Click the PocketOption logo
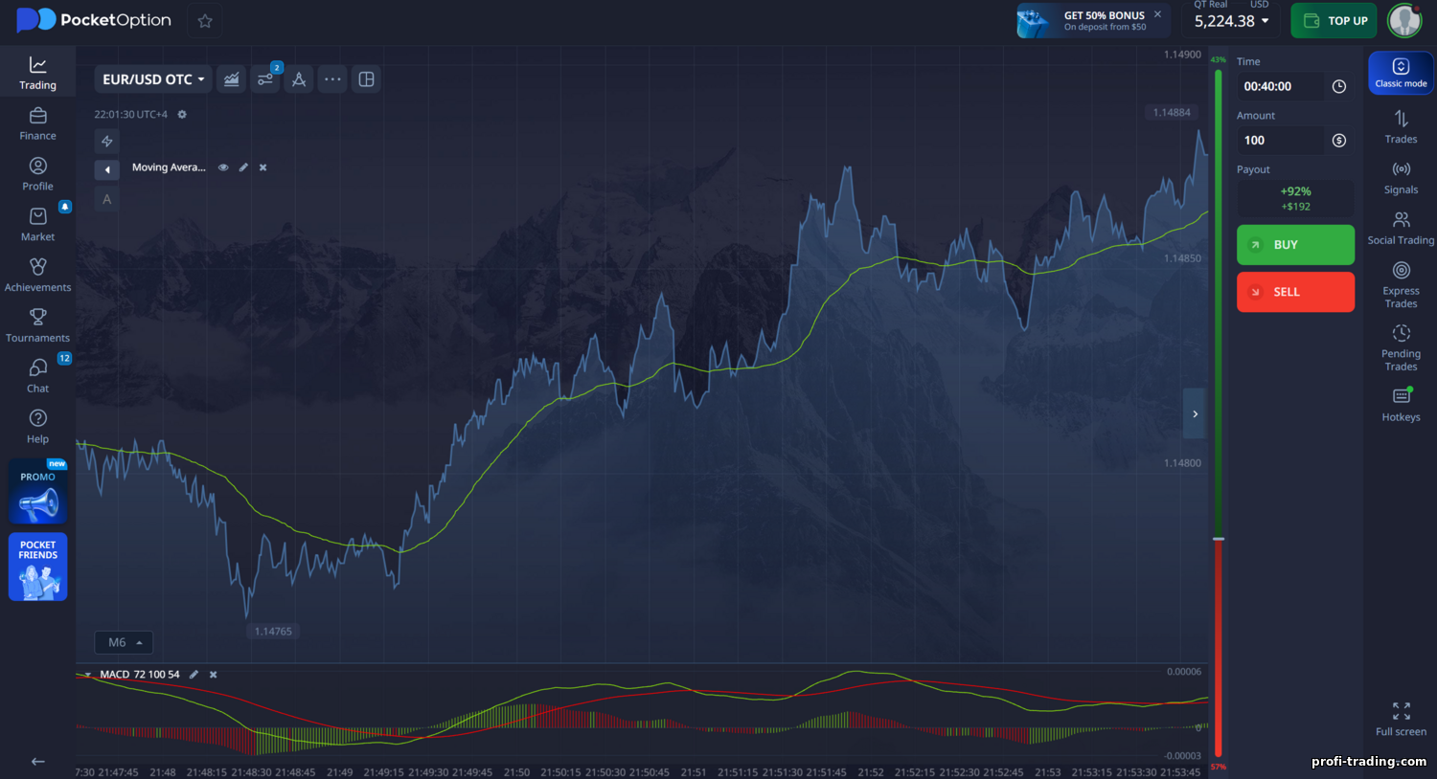Image resolution: width=1437 pixels, height=779 pixels. (94, 20)
